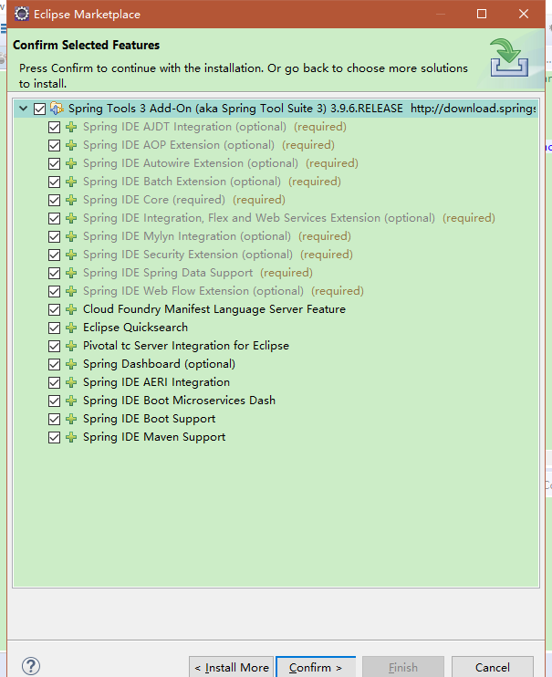This screenshot has width=552, height=677.
Task: Toggle Spring IDE Security Extension checkbox
Action: pyautogui.click(x=55, y=255)
